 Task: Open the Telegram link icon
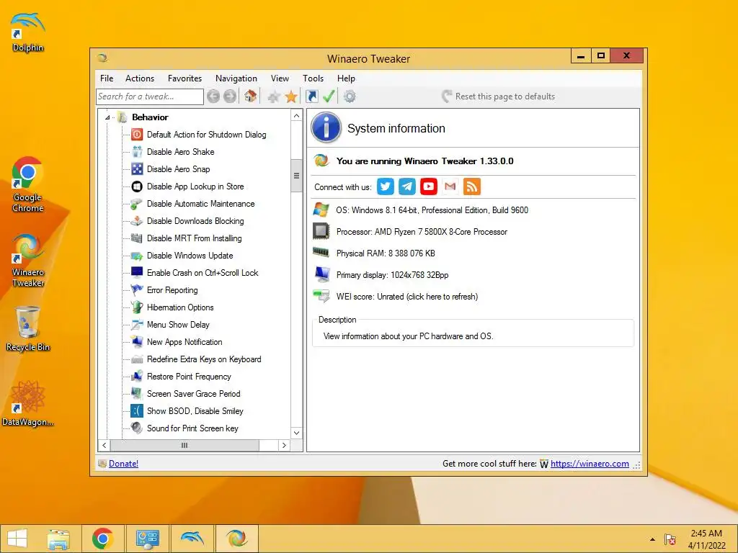(x=407, y=186)
